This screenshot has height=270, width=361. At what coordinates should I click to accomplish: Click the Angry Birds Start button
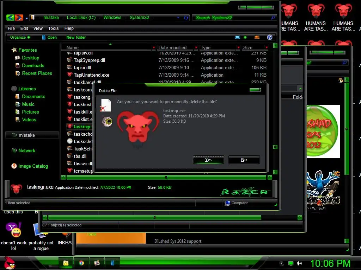click(x=10, y=263)
